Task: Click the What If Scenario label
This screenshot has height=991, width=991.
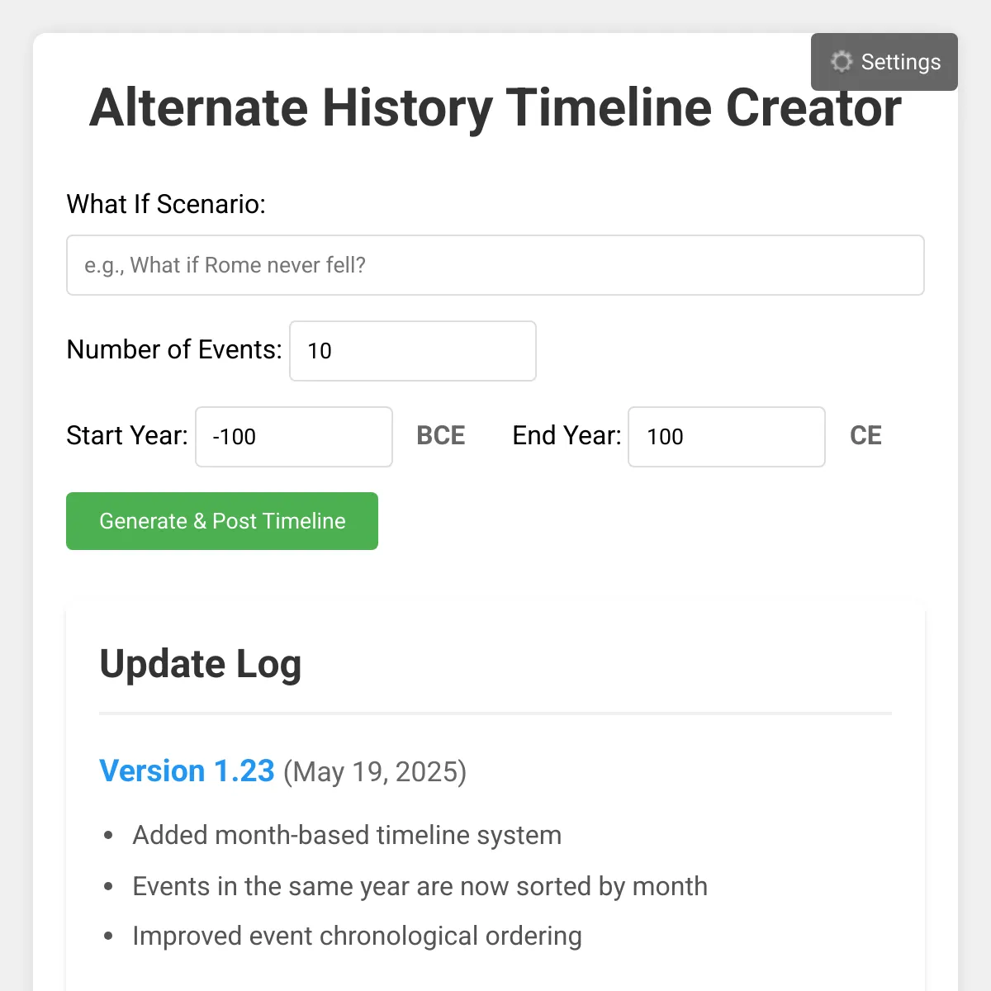Action: point(166,204)
